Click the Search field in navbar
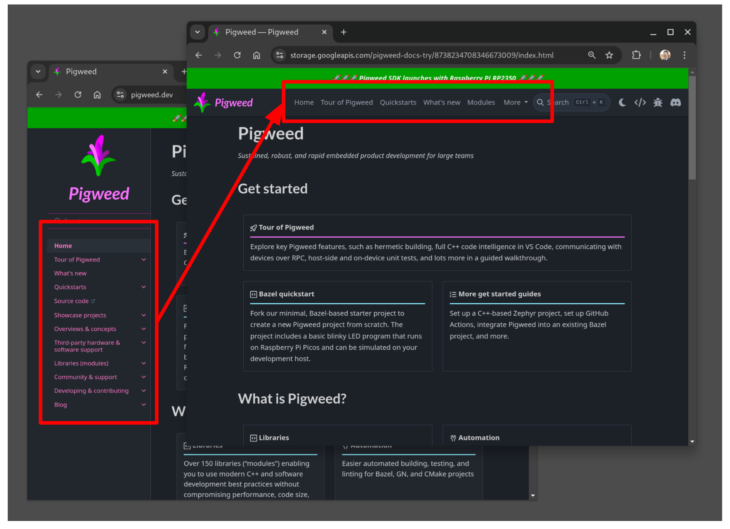This screenshot has height=529, width=730. point(571,103)
